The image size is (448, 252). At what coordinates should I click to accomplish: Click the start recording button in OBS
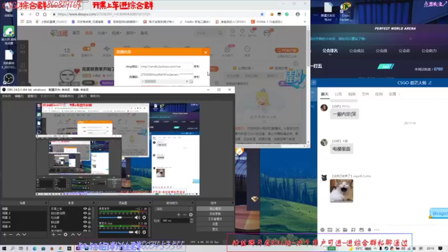[215, 214]
